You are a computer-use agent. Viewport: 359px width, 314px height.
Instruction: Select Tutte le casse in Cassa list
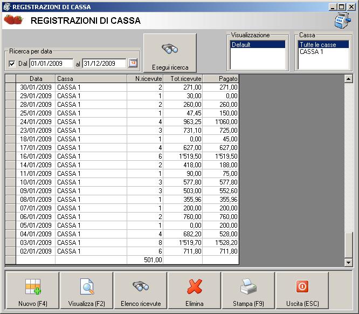point(323,44)
